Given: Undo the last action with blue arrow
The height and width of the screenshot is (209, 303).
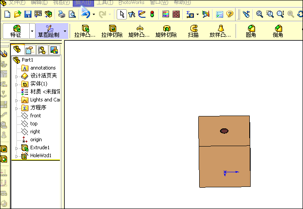Looking at the screenshot, I should click(86, 14).
